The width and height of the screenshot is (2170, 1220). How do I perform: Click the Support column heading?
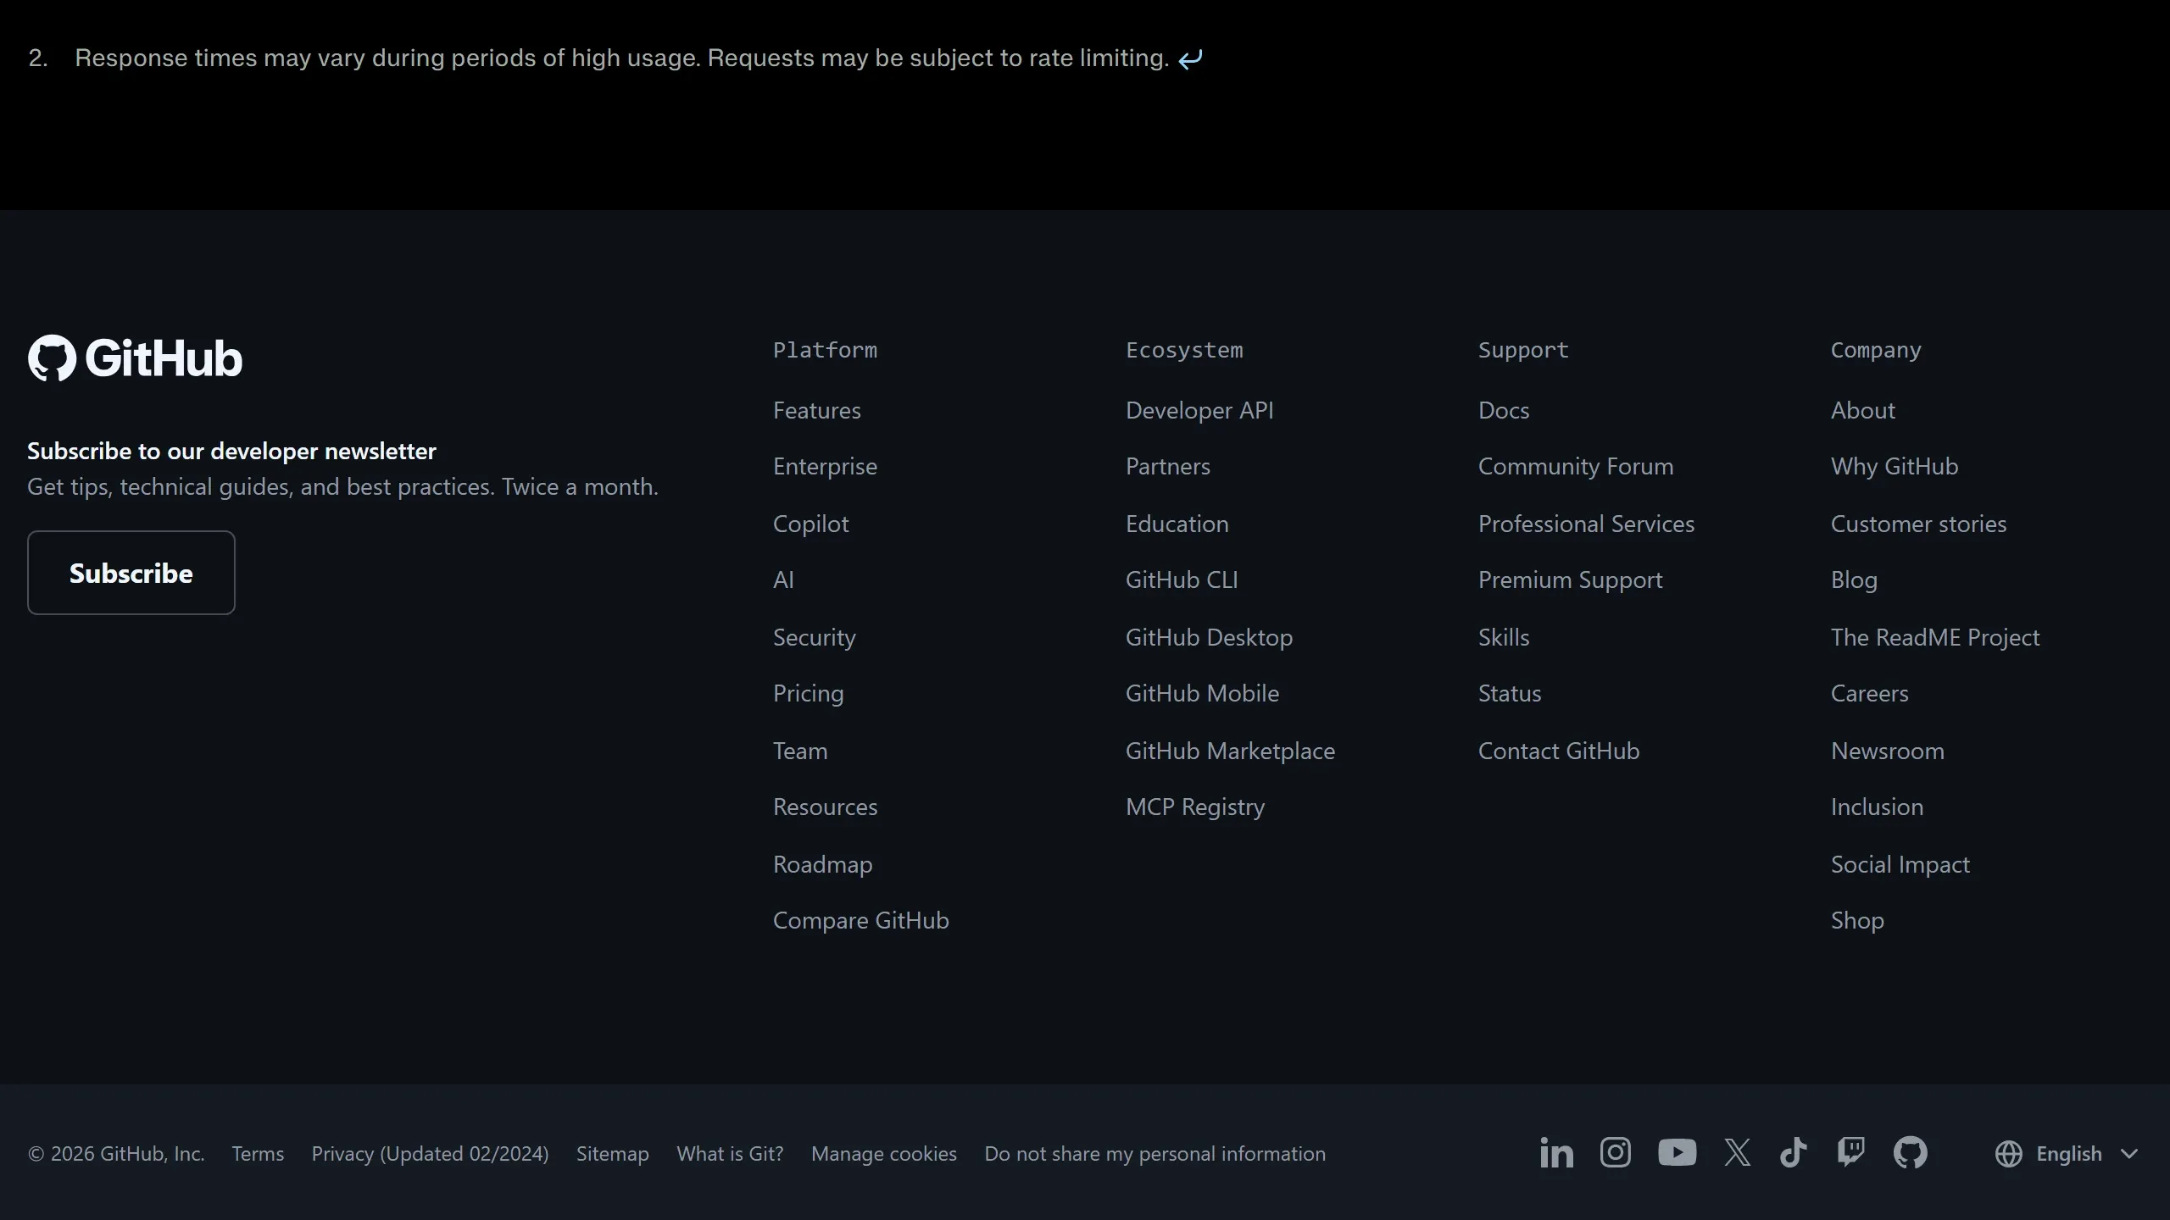(1523, 350)
